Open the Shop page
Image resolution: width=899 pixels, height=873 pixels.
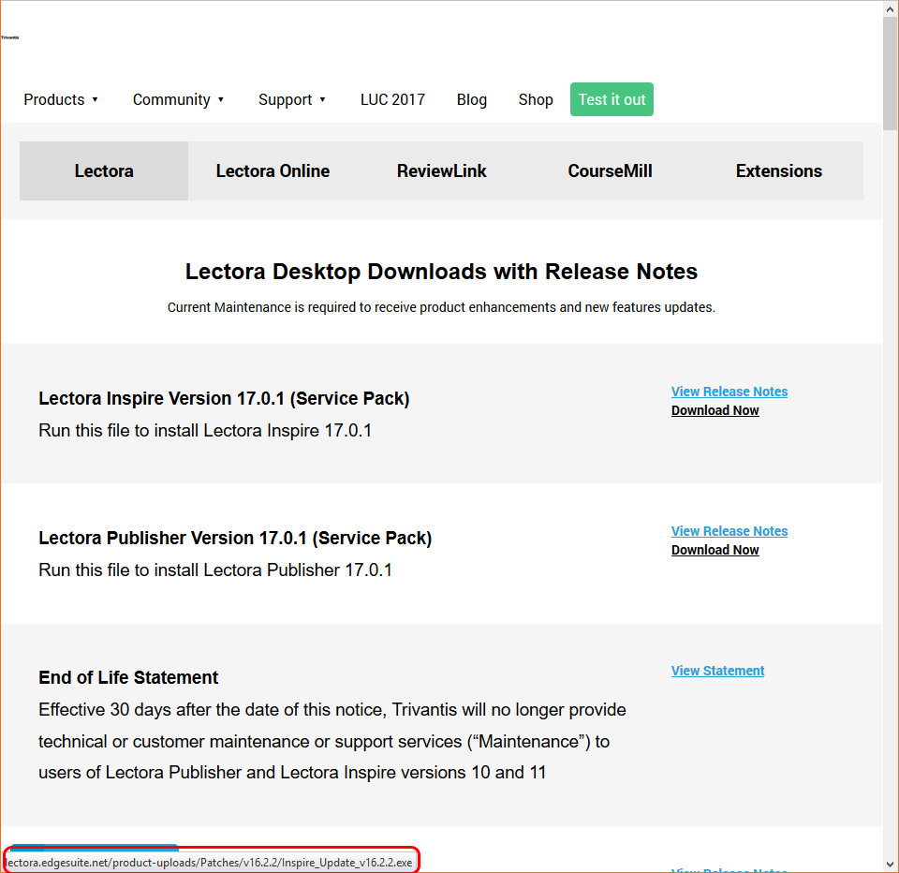[536, 100]
